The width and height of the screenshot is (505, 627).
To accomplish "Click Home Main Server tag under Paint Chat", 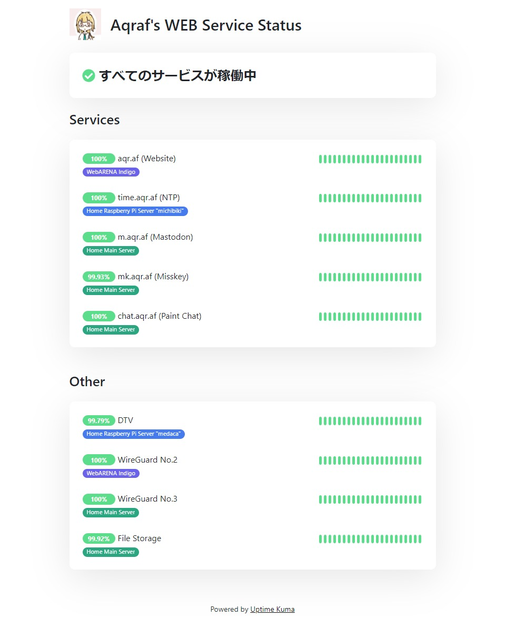I will click(111, 329).
